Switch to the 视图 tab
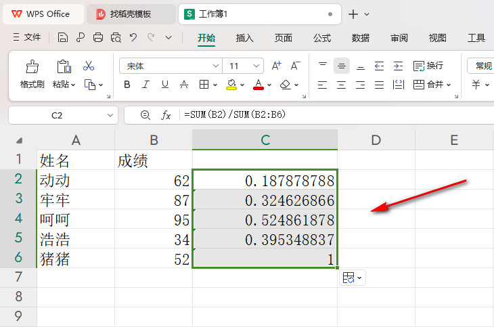 [438, 38]
